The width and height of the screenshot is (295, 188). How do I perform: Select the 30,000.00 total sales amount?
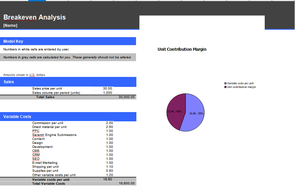point(127,97)
